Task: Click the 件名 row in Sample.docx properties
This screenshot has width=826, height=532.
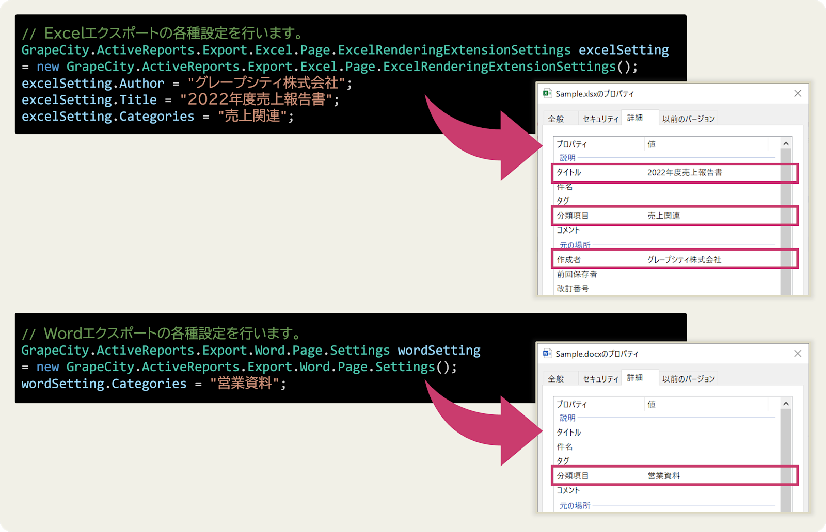Action: coord(667,446)
